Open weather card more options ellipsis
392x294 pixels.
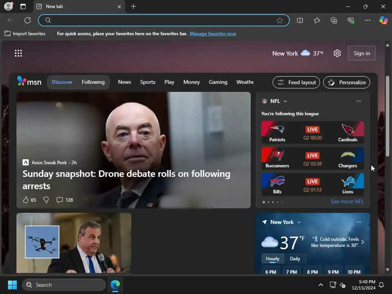coord(358,222)
